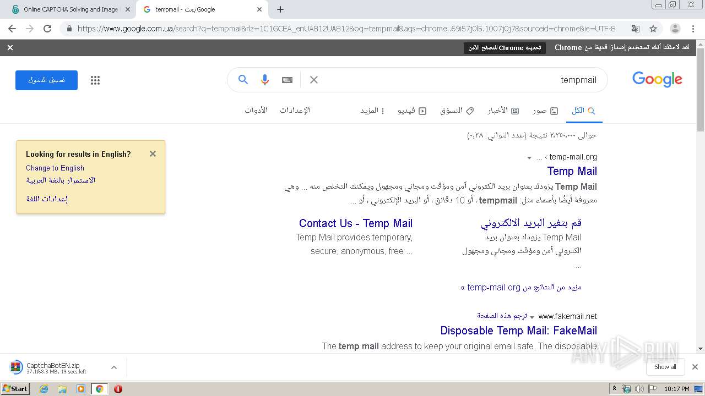Reload the current page

(x=47, y=29)
